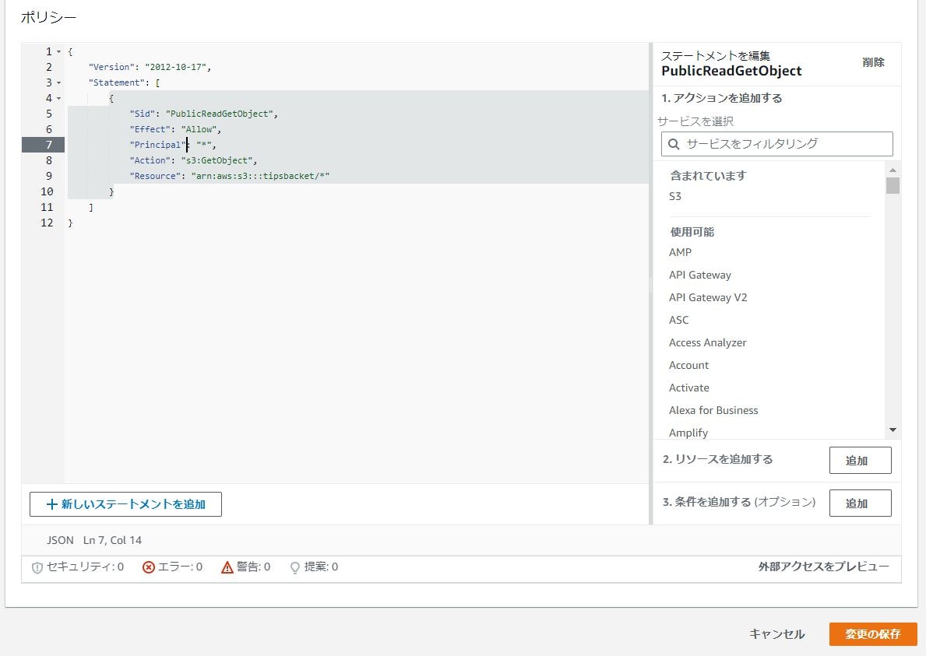The width and height of the screenshot is (926, 656).
Task: Click the warning triangle icon
Action: [x=227, y=567]
